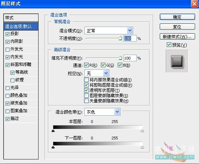Enable the 外发光 outer glow checkbox
The height and width of the screenshot is (164, 199).
click(x=7, y=49)
